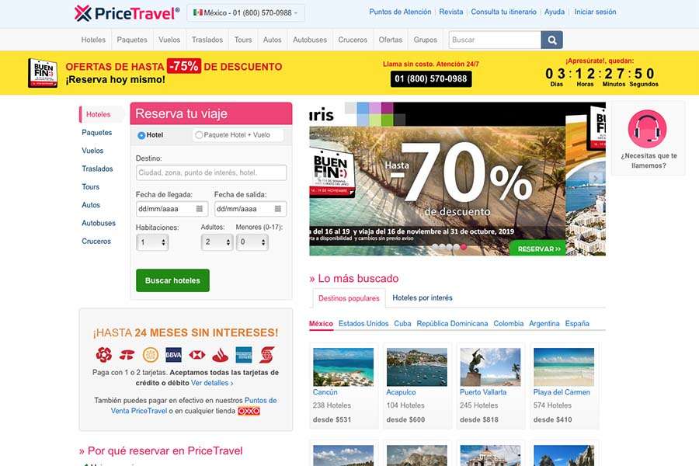The width and height of the screenshot is (699, 466).
Task: Open the Iniciar sesión link
Action: [x=595, y=12]
